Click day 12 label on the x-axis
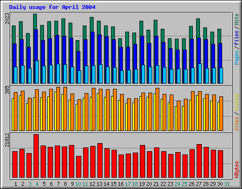 tap(92, 184)
